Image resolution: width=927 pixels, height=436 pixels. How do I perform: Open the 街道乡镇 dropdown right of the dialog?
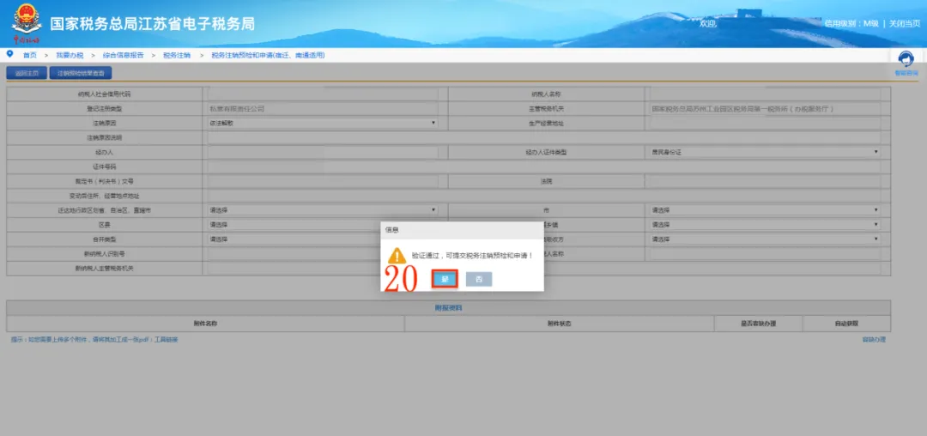tap(765, 225)
